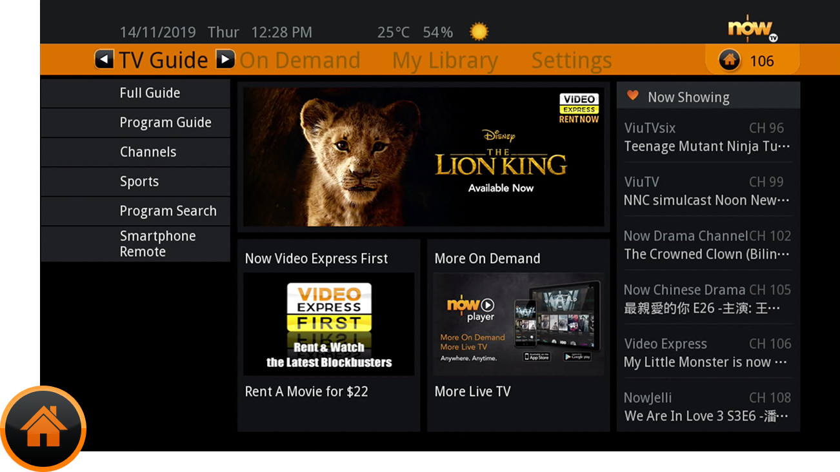
Task: Select Now Drama Channel CH 102 listing
Action: point(708,245)
